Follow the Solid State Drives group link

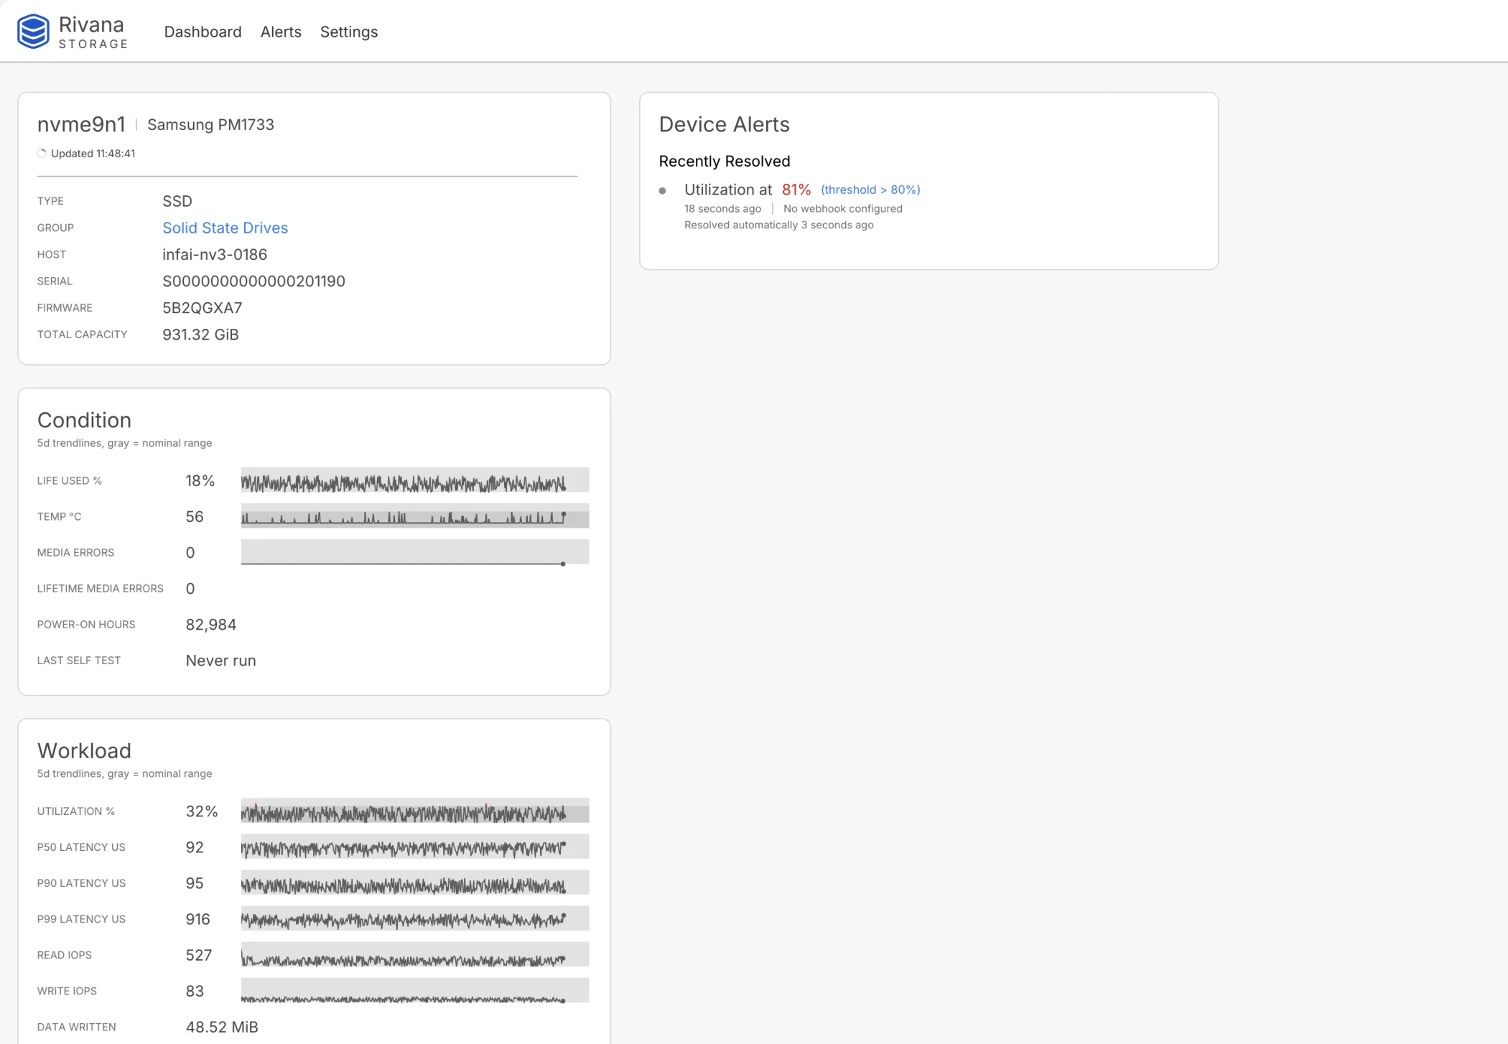point(225,228)
